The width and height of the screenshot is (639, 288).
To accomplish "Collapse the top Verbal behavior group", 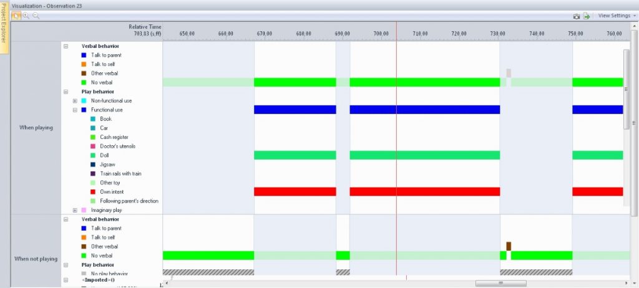I will click(66, 46).
